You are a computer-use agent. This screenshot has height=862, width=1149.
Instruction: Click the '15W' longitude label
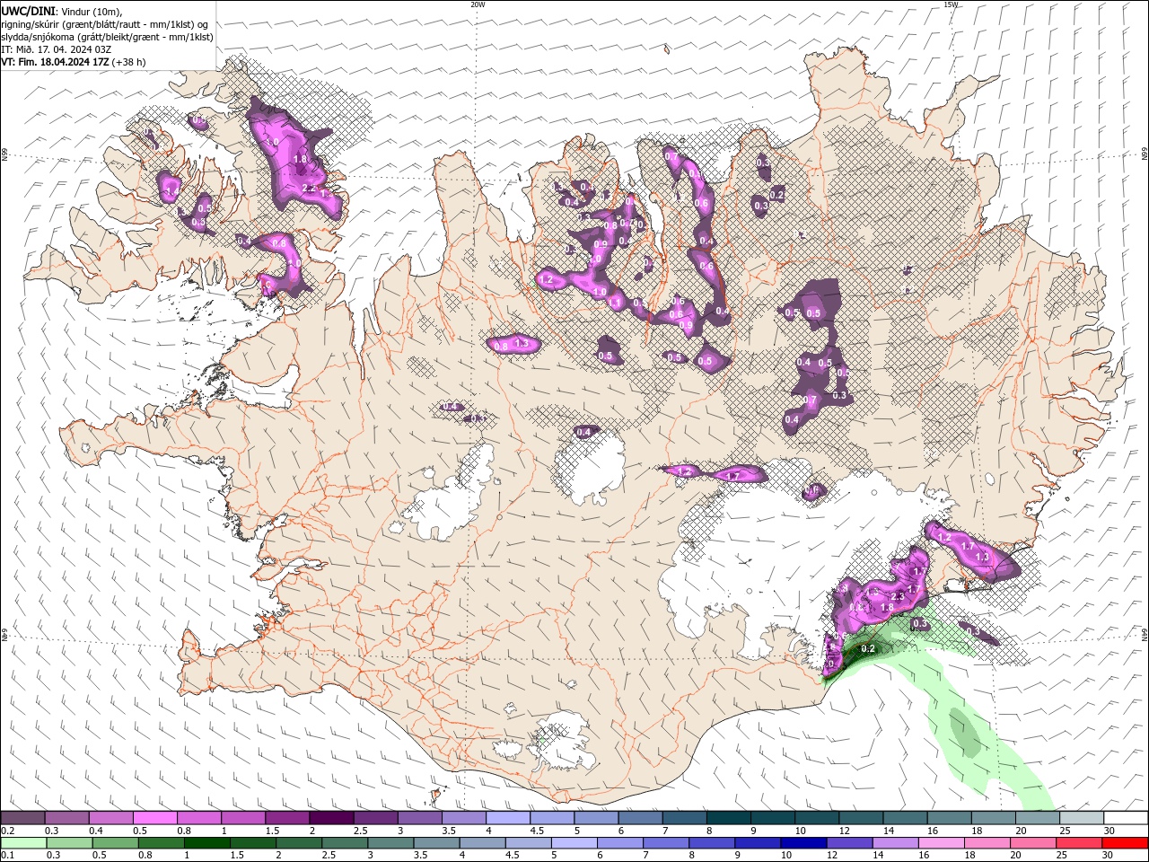click(951, 4)
